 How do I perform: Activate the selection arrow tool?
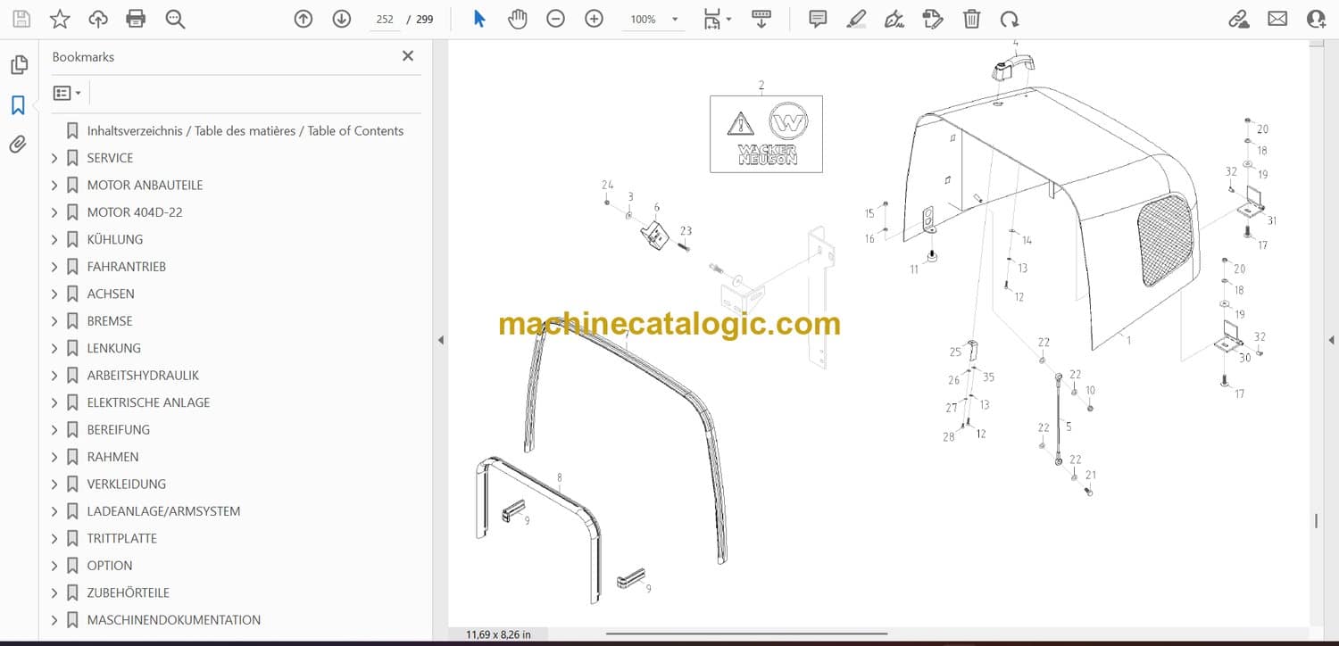479,19
